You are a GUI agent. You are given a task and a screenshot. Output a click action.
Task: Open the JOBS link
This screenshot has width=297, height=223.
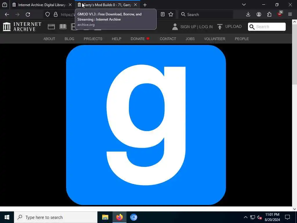pos(190,39)
